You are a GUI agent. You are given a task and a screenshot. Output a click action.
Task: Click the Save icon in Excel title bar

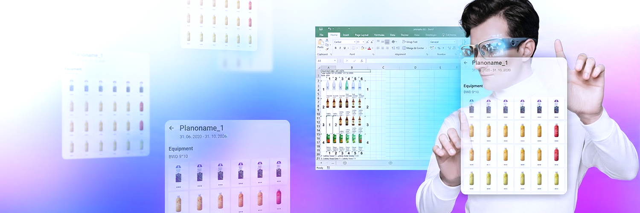pyautogui.click(x=320, y=29)
